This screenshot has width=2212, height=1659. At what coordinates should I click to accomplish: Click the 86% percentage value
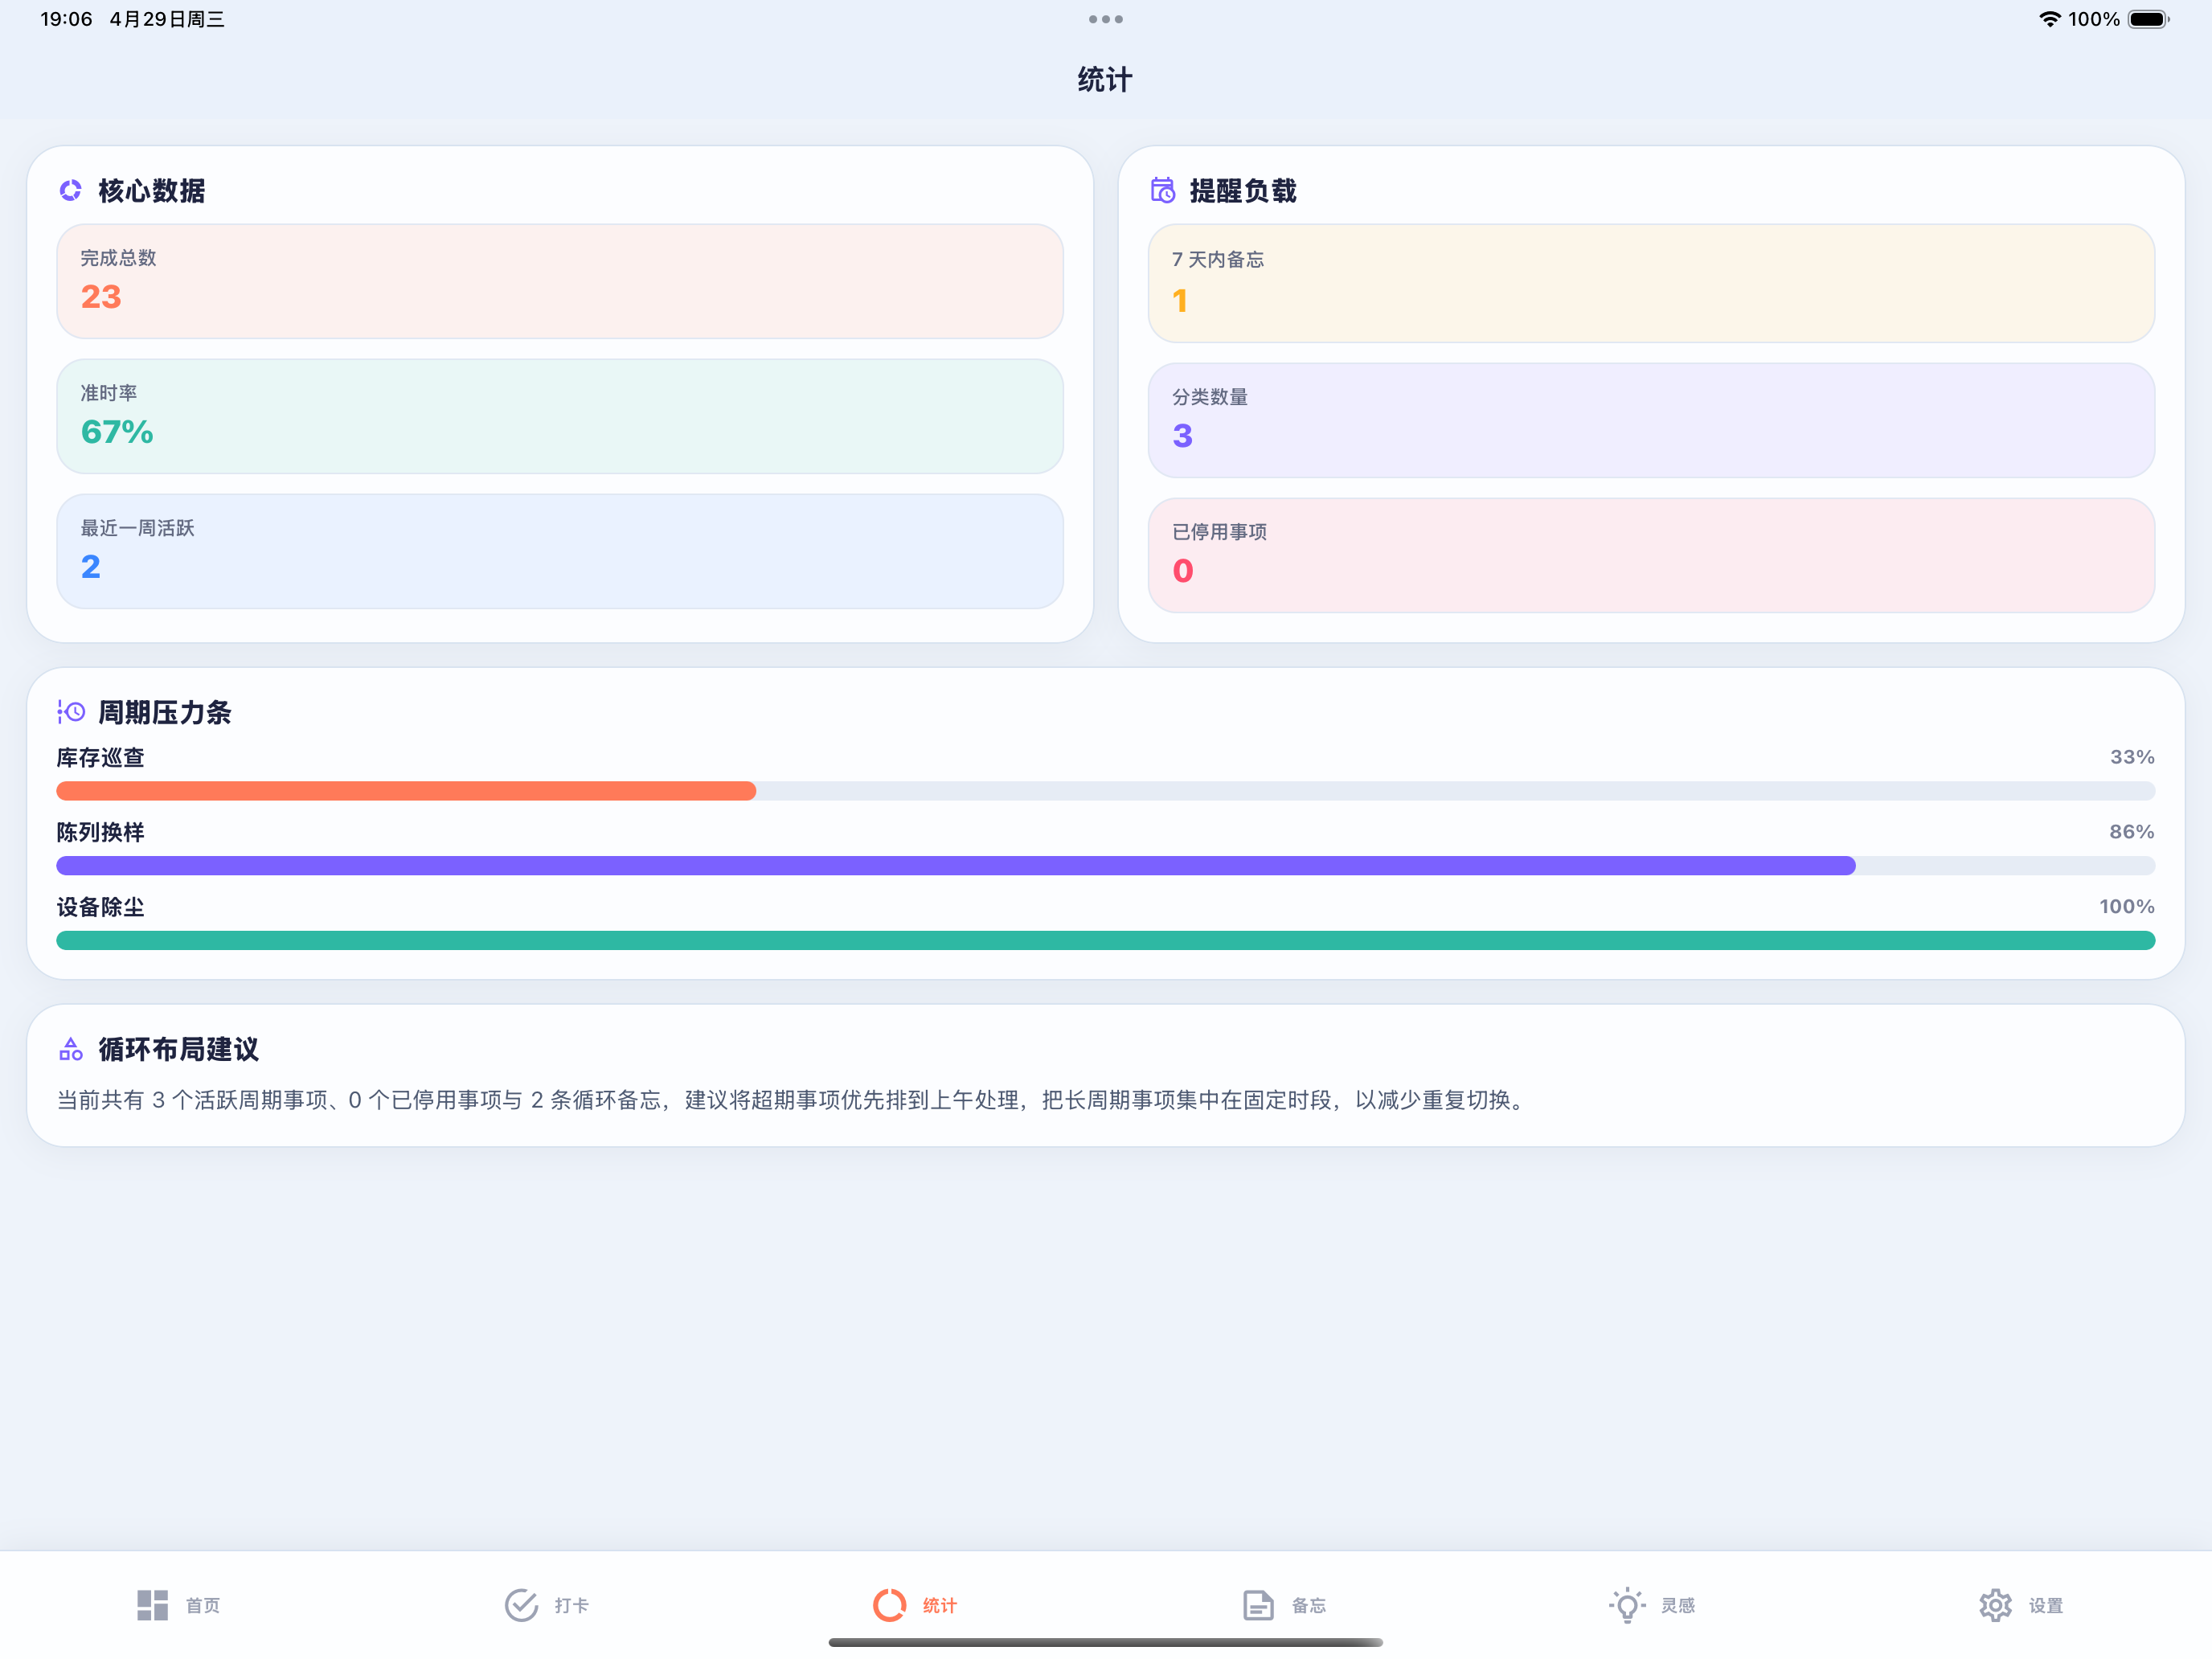click(x=2132, y=832)
